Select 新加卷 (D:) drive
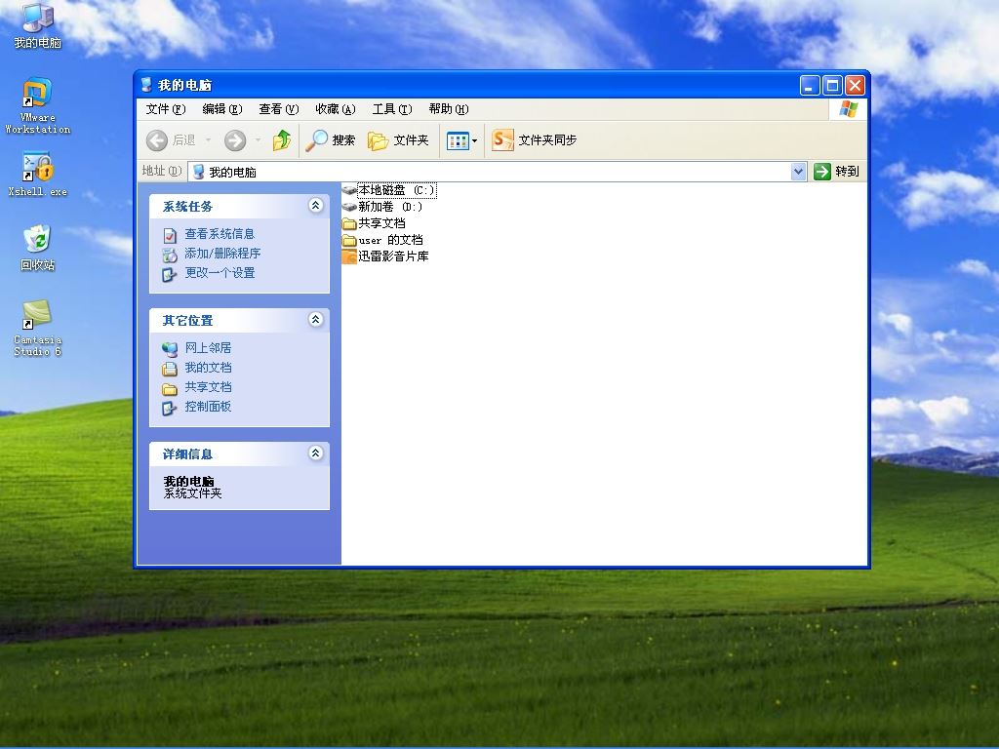This screenshot has height=749, width=999. pyautogui.click(x=382, y=207)
